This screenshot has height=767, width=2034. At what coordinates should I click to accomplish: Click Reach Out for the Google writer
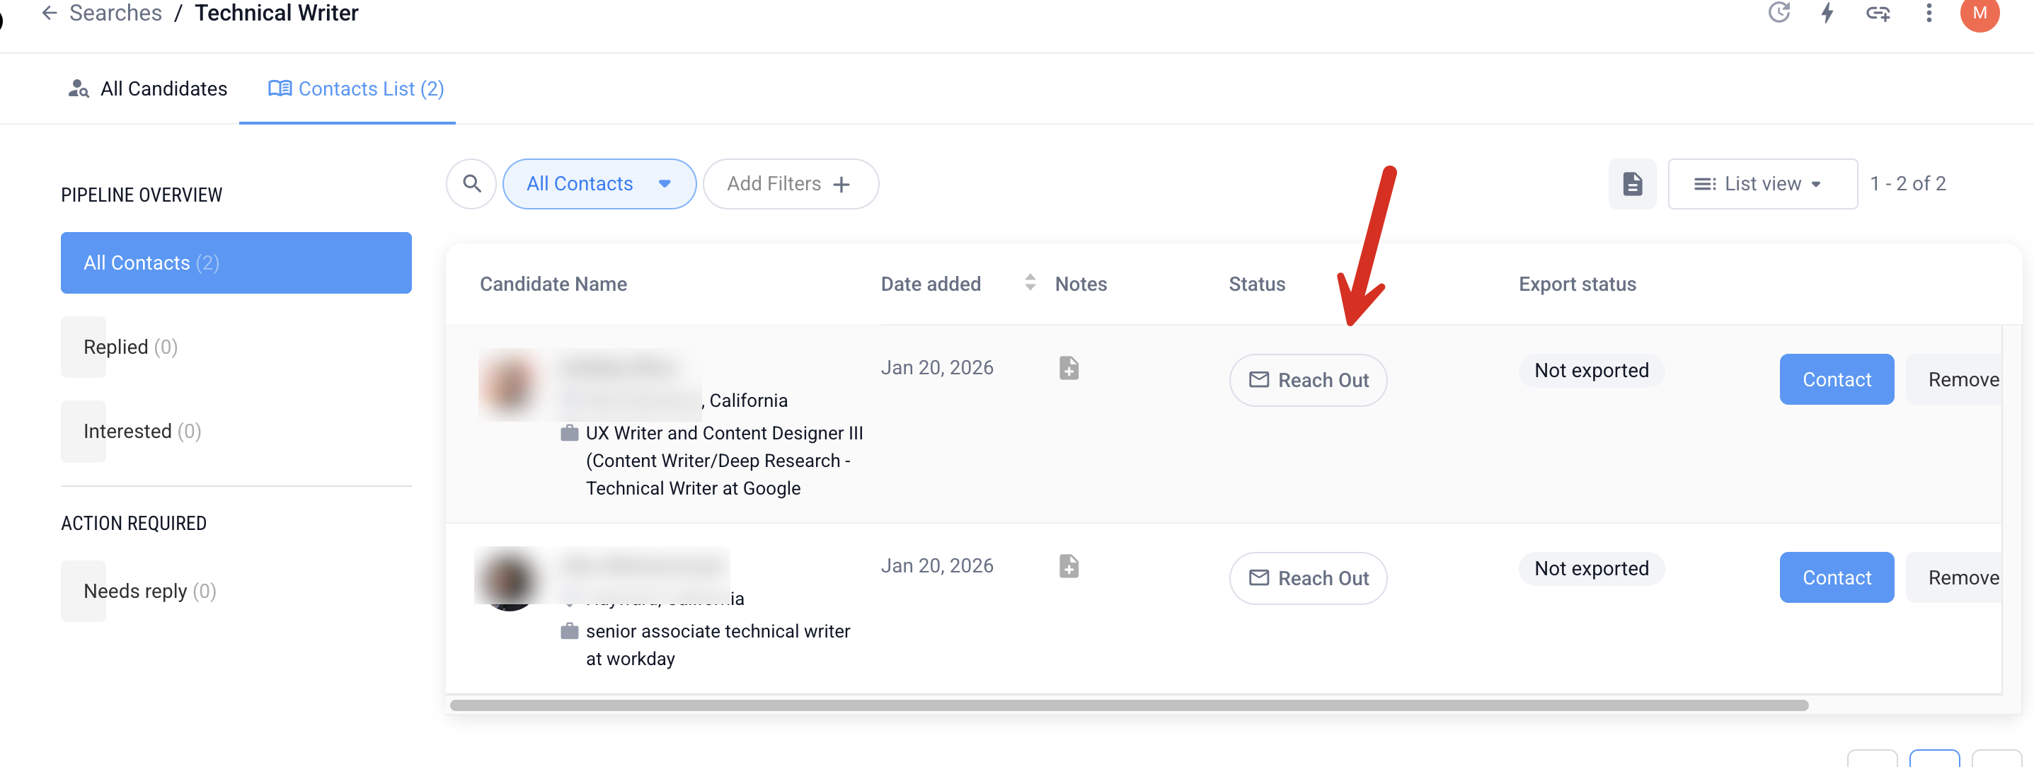coord(1308,381)
